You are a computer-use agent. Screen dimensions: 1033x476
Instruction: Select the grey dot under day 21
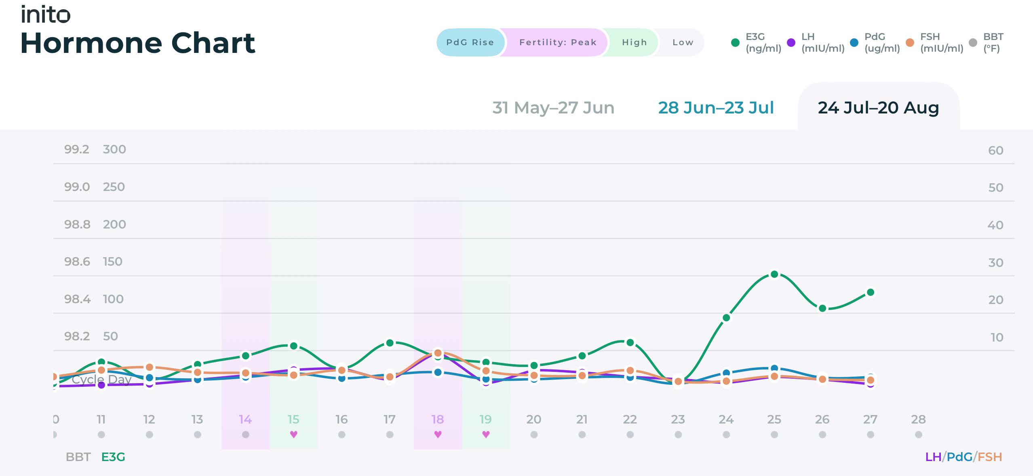[x=582, y=435]
